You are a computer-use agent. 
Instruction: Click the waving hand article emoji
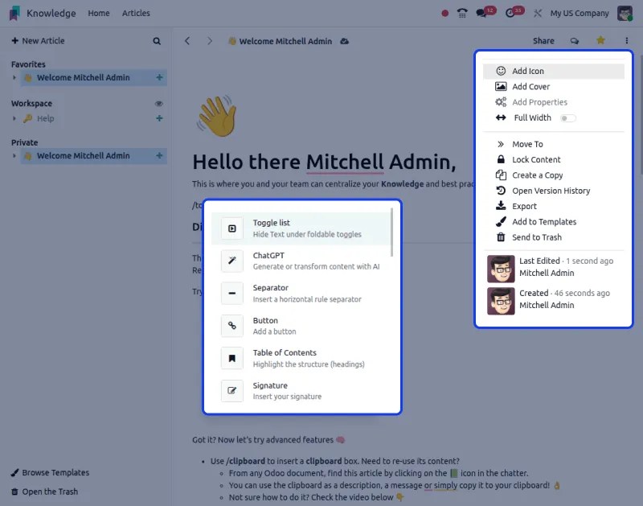point(217,116)
